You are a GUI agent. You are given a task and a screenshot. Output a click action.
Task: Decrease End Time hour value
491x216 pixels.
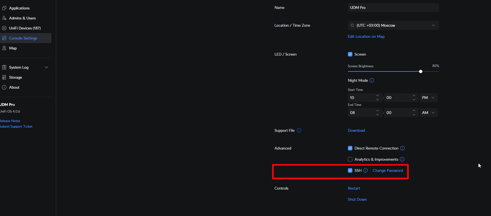pyautogui.click(x=377, y=115)
